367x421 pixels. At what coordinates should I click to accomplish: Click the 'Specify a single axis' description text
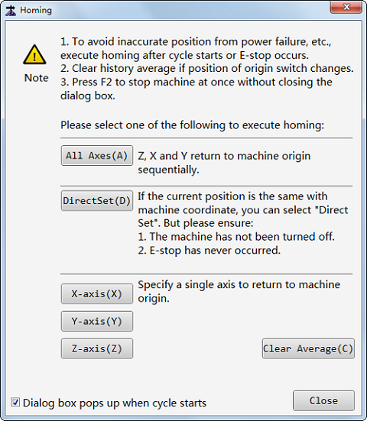[x=239, y=291]
